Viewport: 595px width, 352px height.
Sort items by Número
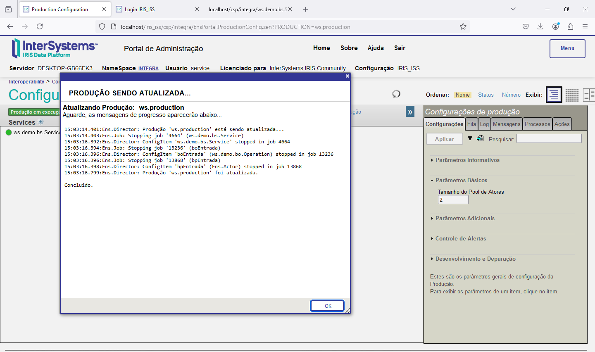pos(511,95)
